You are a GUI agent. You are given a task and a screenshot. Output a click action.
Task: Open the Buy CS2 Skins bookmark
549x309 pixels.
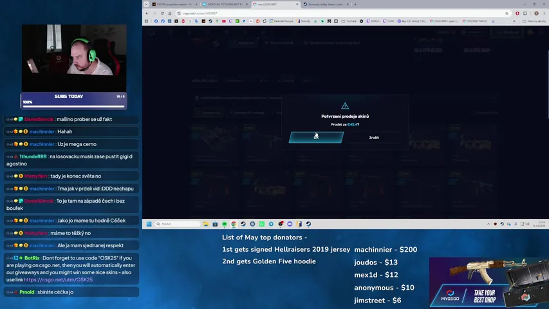[412, 21]
